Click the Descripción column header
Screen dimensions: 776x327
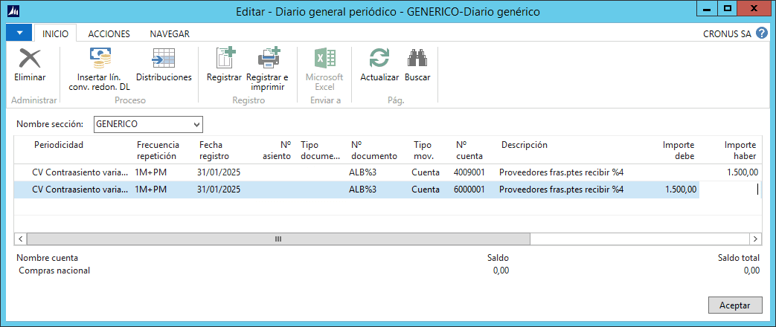pos(524,145)
